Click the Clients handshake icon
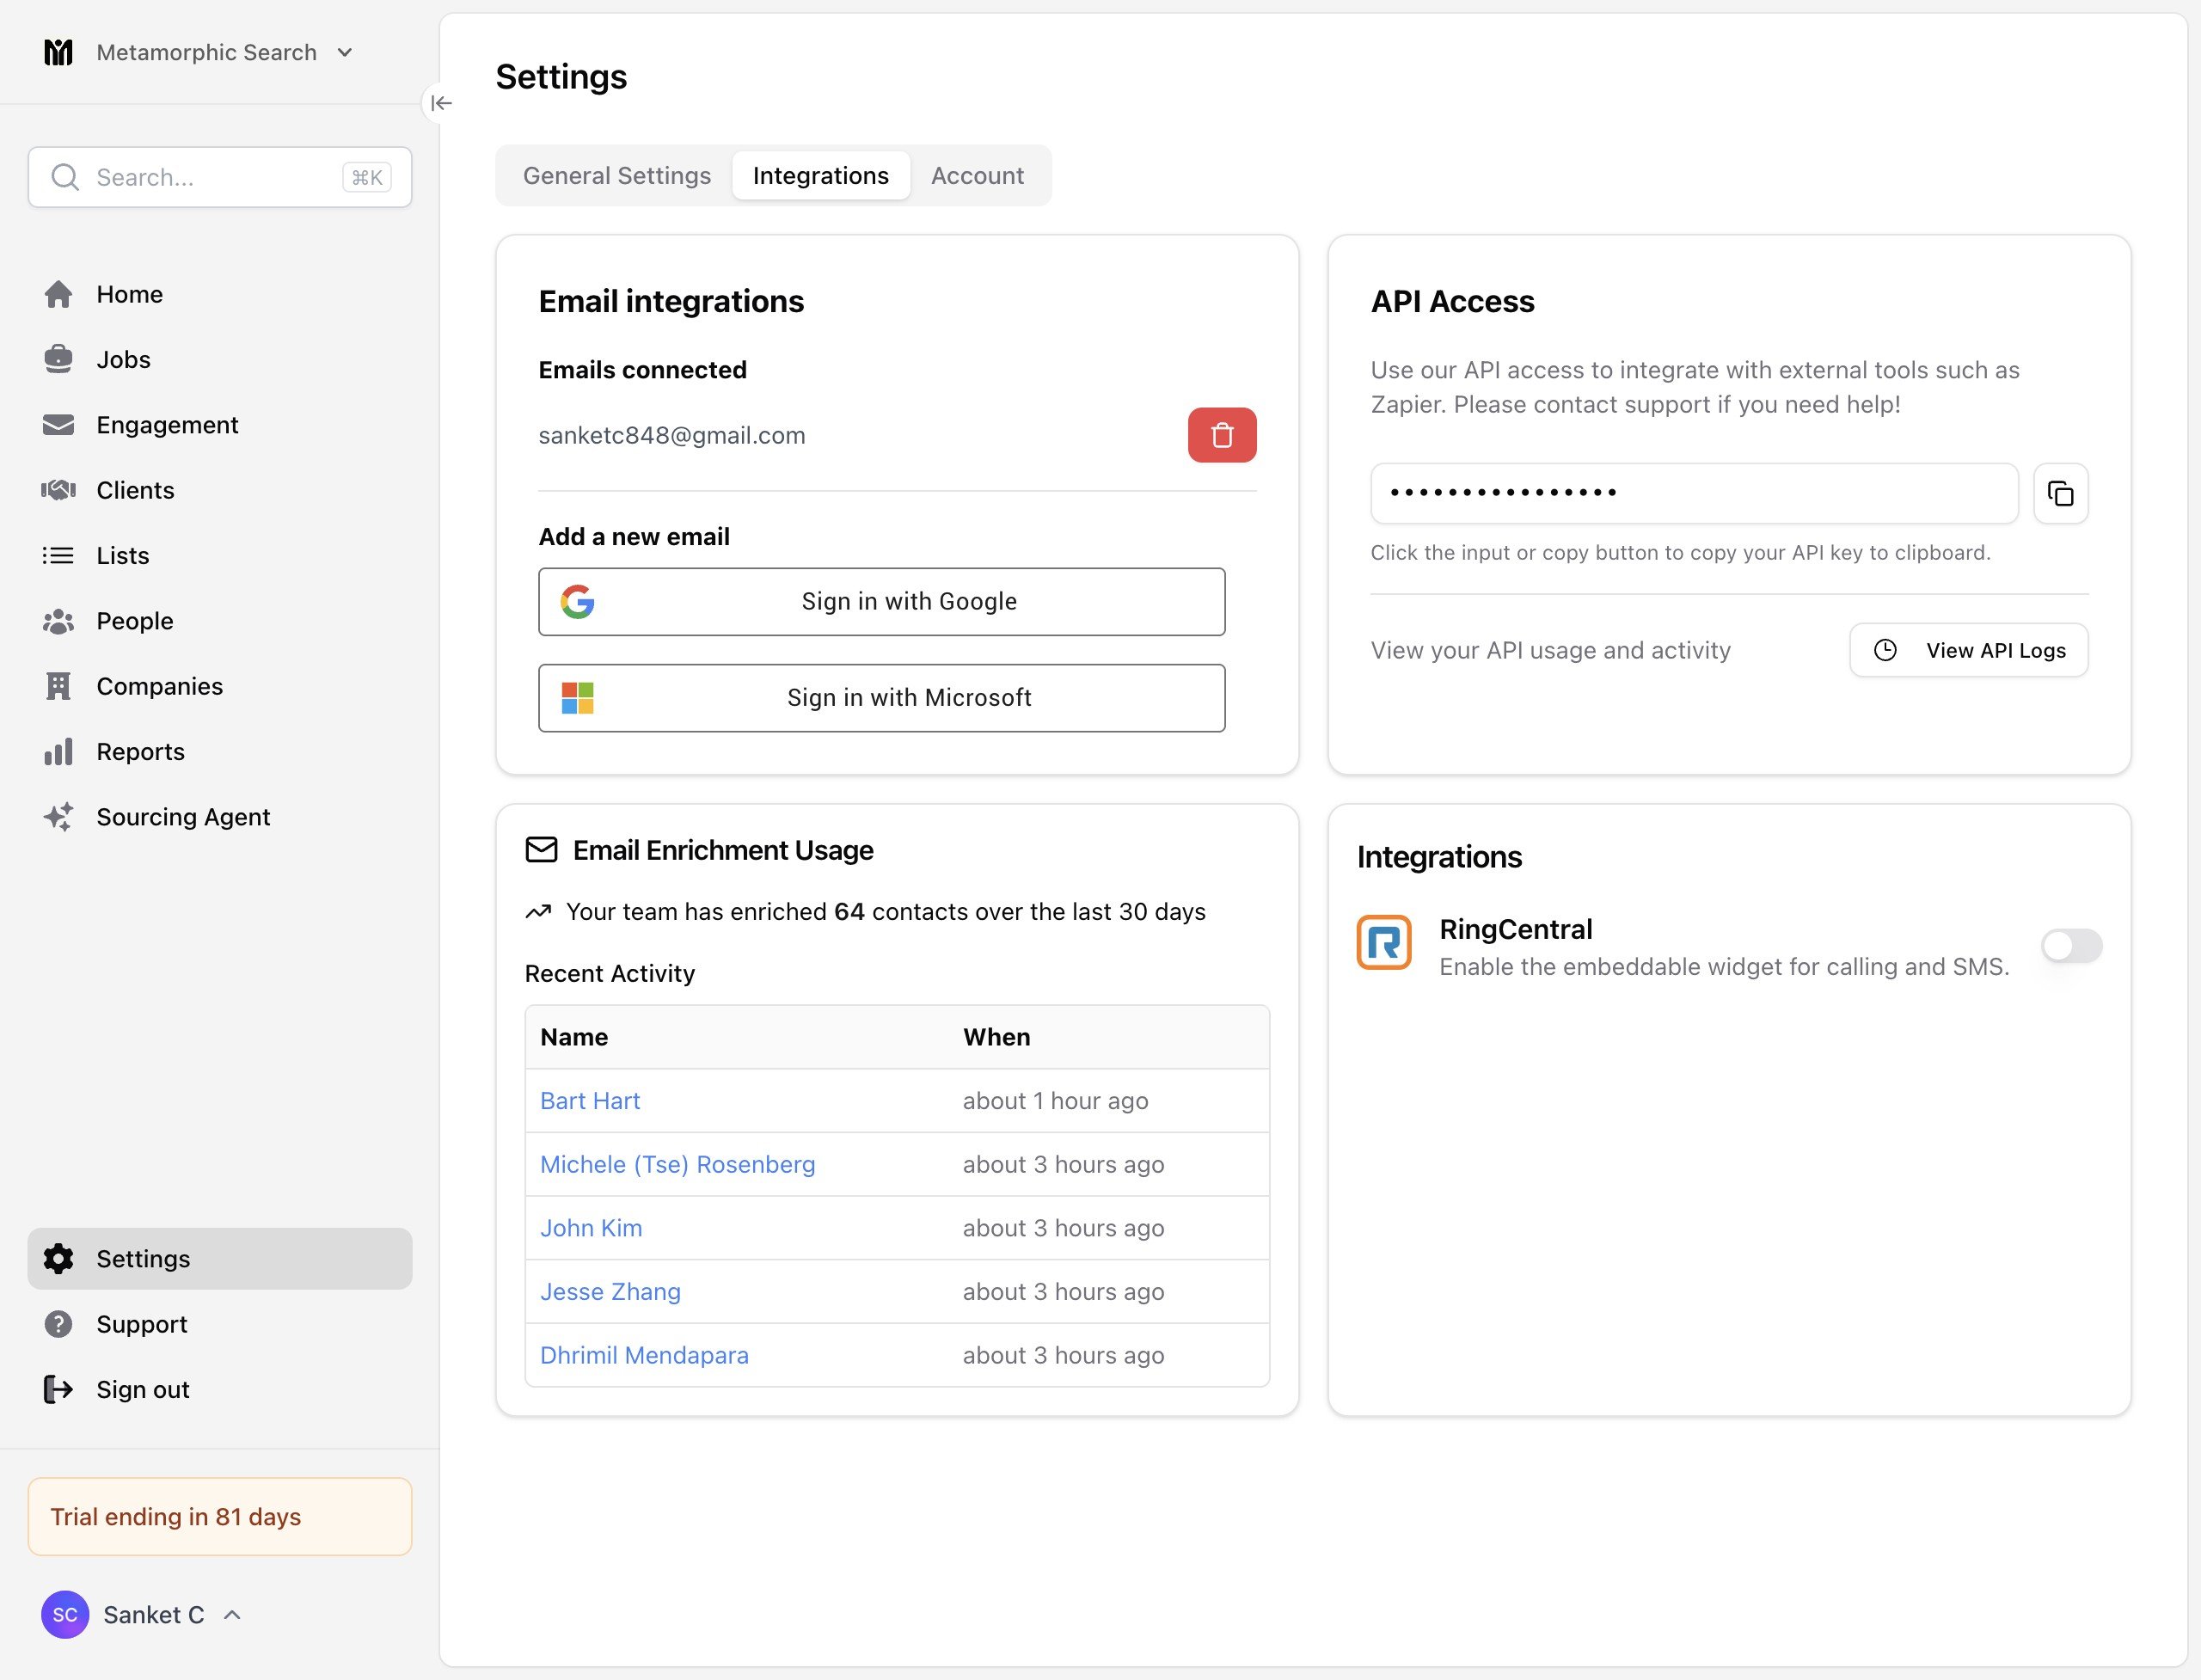This screenshot has width=2201, height=1680. pos(59,490)
